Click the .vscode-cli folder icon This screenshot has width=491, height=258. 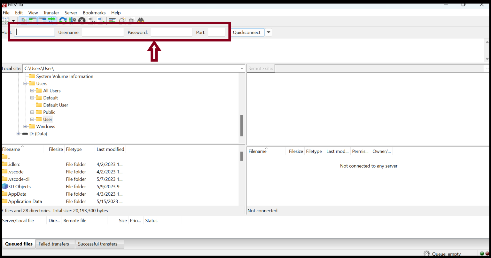[4, 179]
